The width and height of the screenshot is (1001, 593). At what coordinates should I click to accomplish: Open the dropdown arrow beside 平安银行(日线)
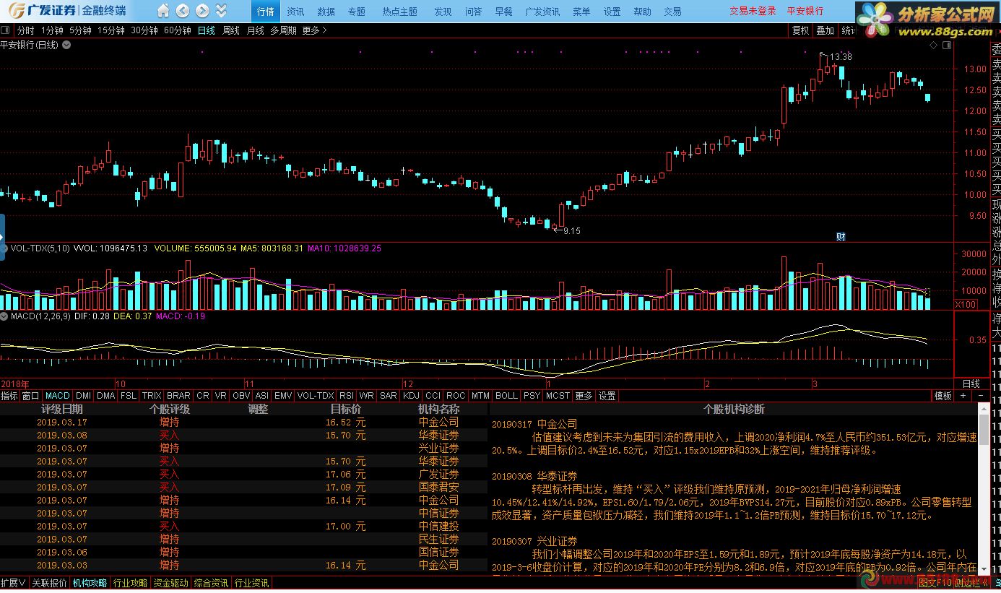66,45
